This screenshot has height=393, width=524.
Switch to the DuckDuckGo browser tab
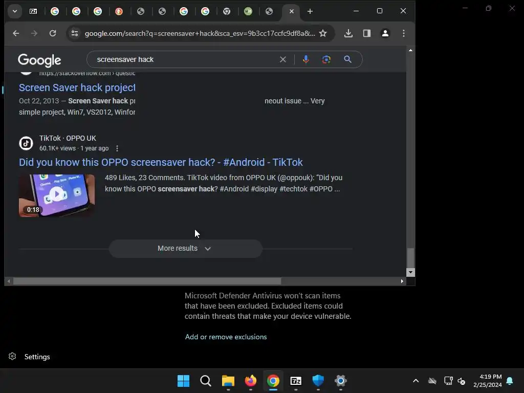pyautogui.click(x=119, y=11)
